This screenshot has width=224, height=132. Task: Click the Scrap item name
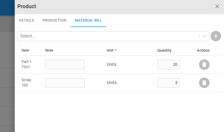point(26,80)
